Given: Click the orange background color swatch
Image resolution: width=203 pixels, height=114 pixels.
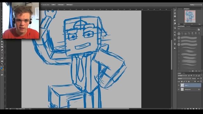Looking at the screenshot, I should pos(3,69).
